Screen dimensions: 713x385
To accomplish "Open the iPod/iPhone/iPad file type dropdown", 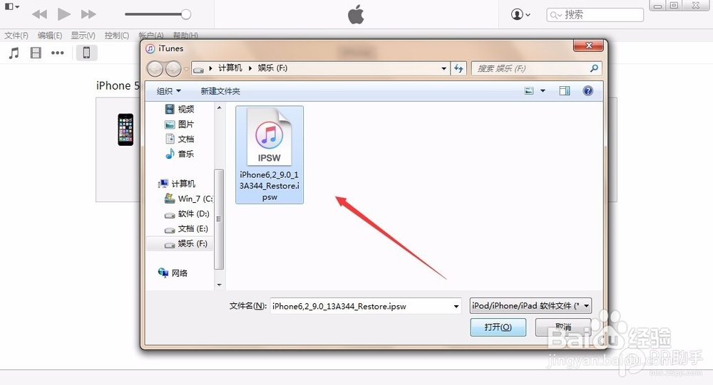I will click(x=530, y=306).
